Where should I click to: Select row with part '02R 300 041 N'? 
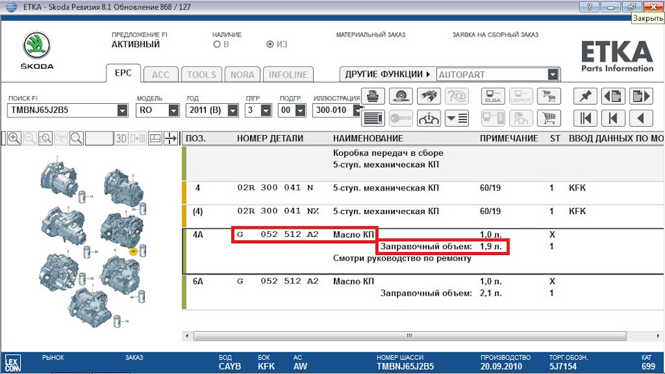click(423, 193)
